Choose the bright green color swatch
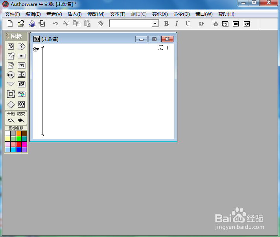Image resolution: width=280 pixels, height=237 pixels. pyautogui.click(x=19, y=139)
